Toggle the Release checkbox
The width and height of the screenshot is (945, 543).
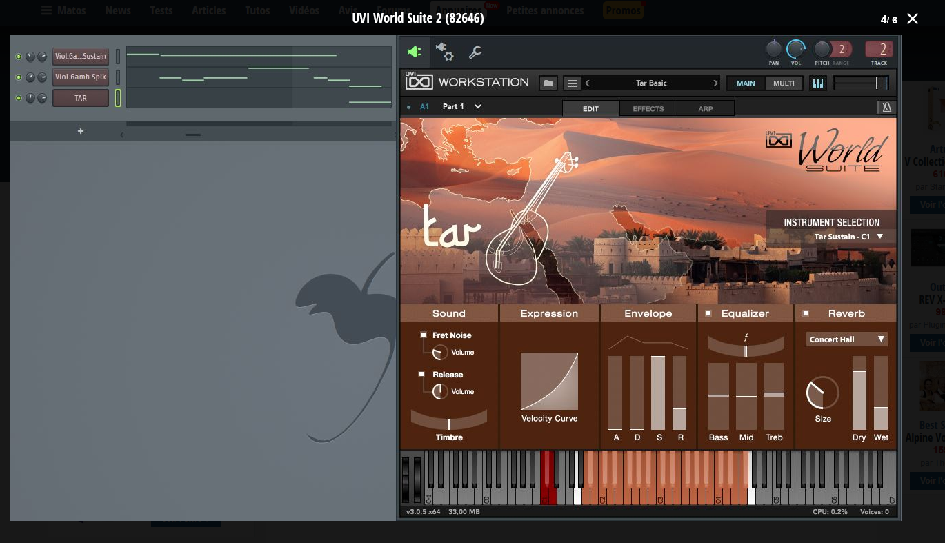coord(421,374)
